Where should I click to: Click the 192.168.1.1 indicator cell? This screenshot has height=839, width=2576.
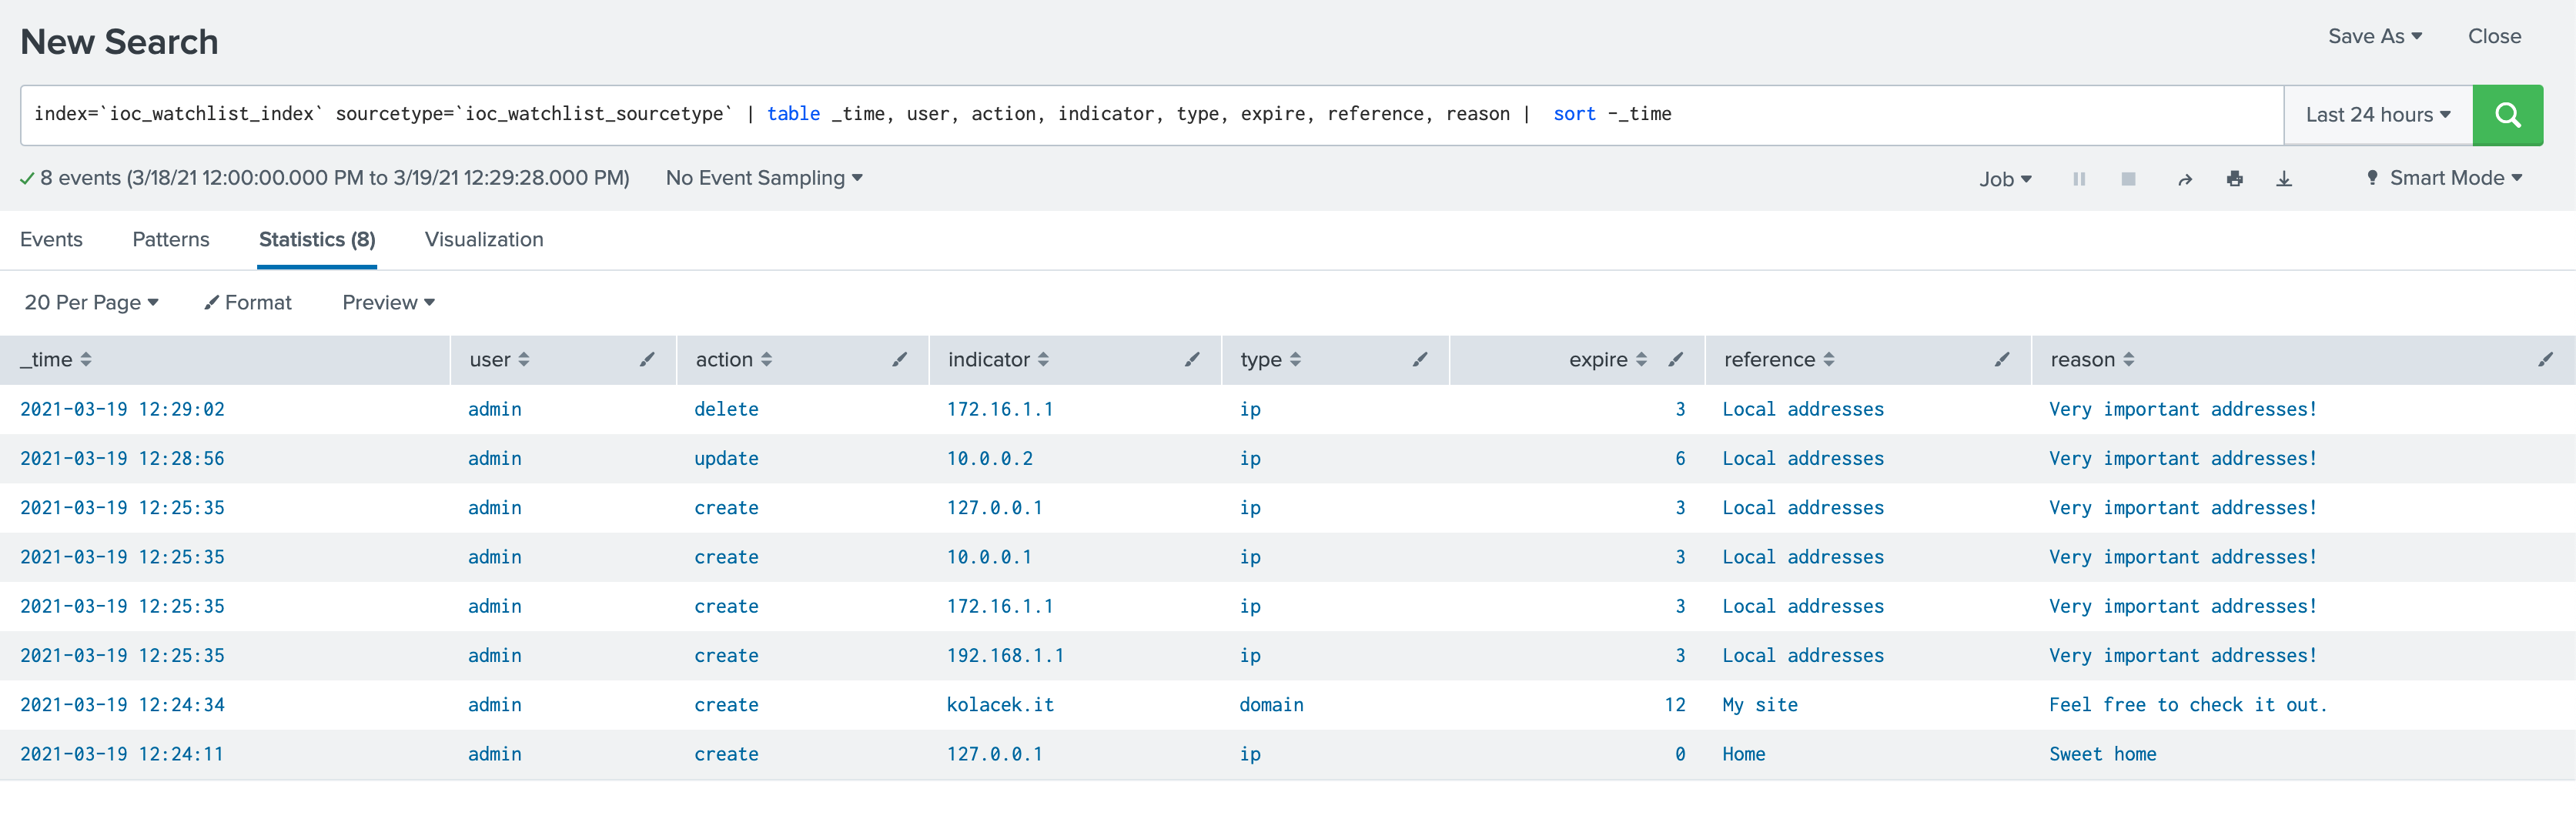pos(1005,655)
